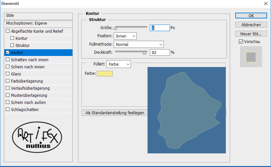Image resolution: width=271 pixels, height=167 pixels.
Task: Enable Schlagschatten checkbox
Action: (x=7, y=109)
